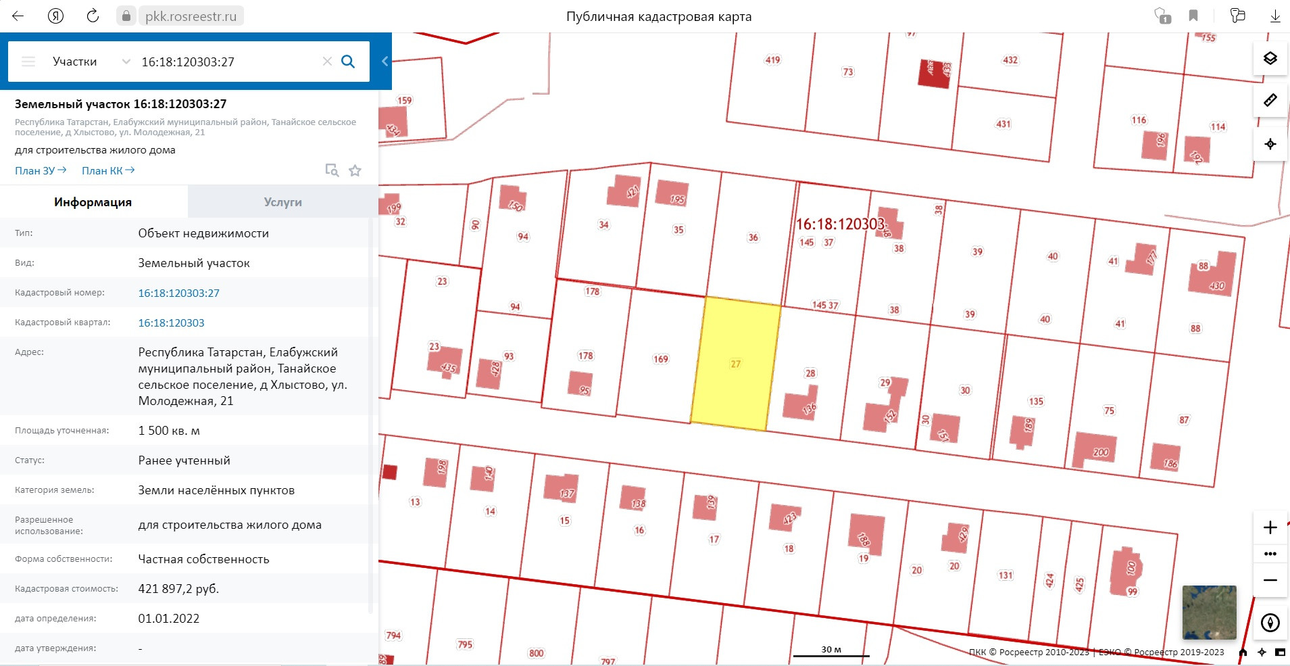The width and height of the screenshot is (1290, 666).
Task: Click the area value '1 500 кв. м'
Action: (169, 431)
